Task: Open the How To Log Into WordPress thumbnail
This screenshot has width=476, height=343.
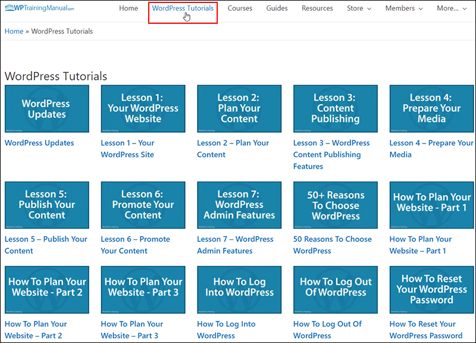Action: point(239,290)
